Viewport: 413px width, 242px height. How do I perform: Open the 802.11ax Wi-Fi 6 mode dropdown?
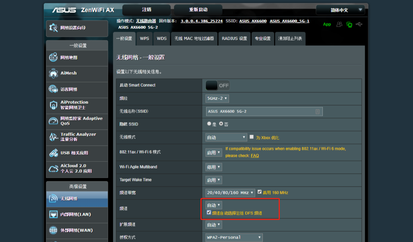point(214,153)
